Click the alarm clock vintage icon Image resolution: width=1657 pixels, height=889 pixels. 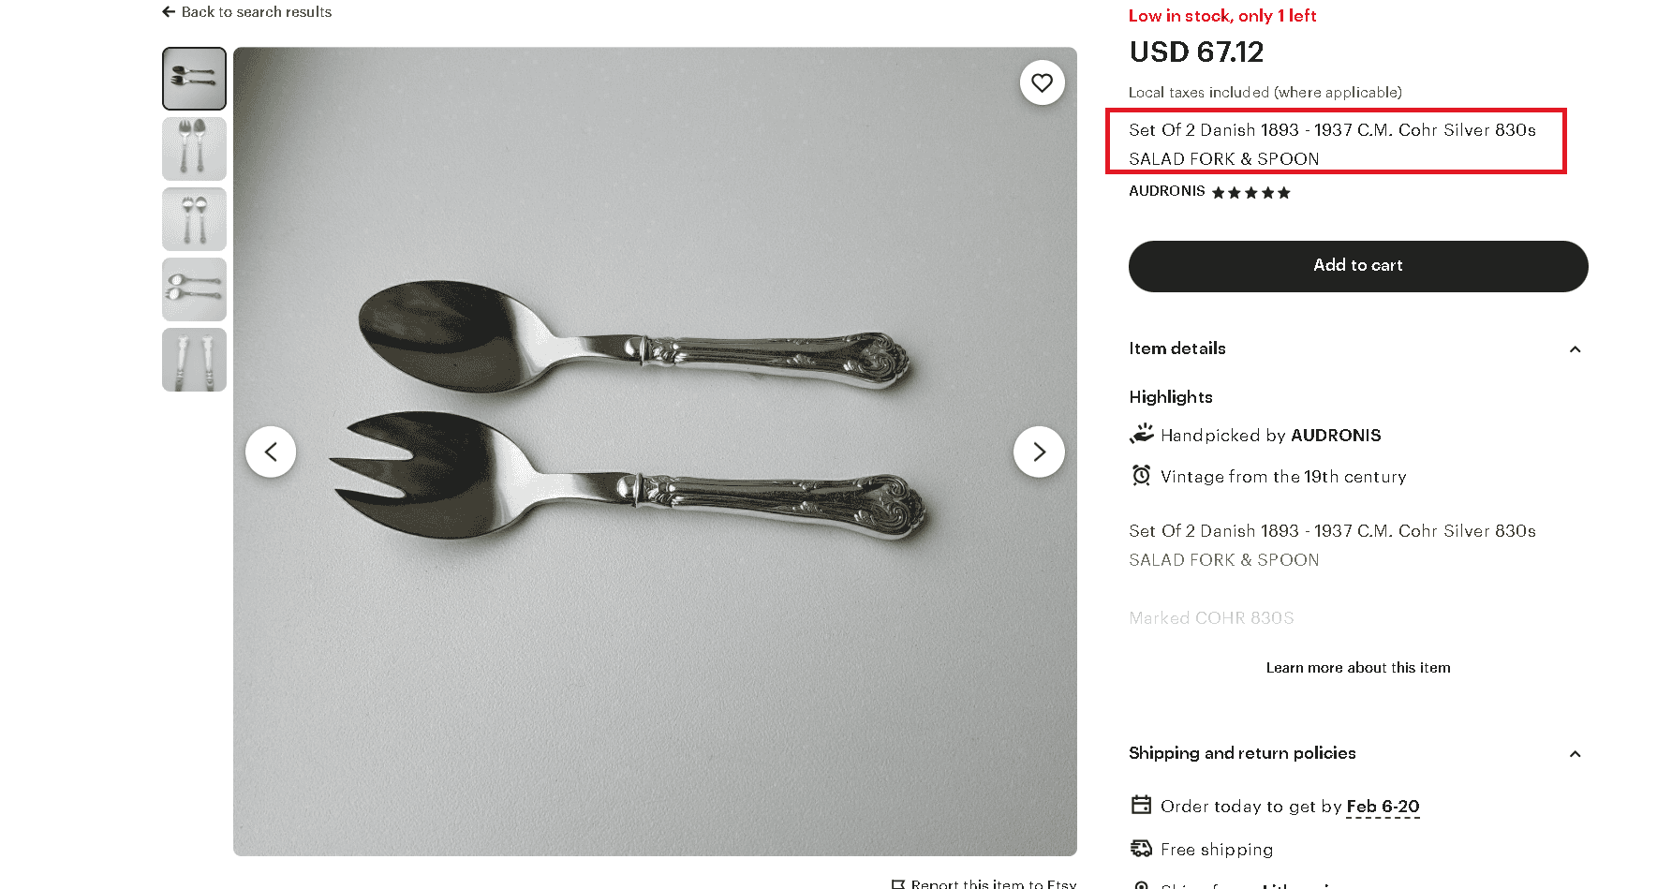coord(1141,476)
